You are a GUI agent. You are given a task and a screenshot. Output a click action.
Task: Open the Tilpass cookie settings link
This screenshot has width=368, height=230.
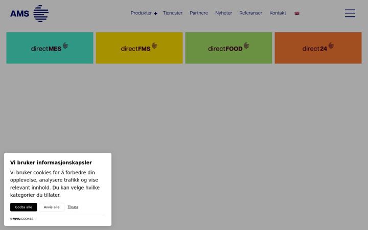point(73,207)
